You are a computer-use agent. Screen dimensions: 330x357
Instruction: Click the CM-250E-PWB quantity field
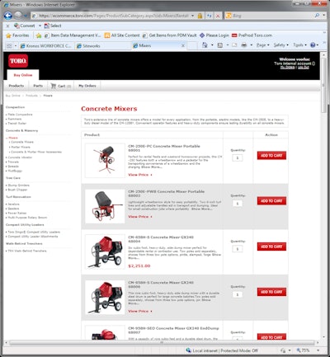(238, 204)
